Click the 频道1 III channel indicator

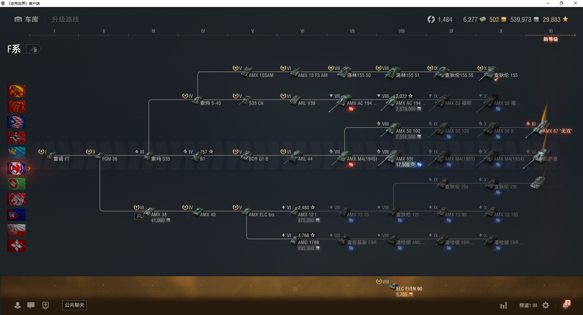point(528,305)
